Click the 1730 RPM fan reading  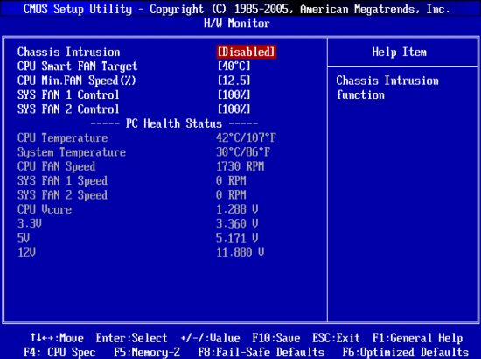(240, 166)
